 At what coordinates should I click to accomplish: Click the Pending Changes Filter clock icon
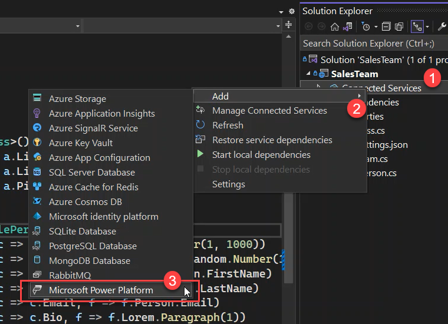coord(365,27)
